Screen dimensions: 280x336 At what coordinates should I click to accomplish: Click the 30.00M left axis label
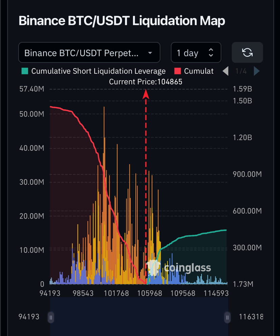click(x=31, y=182)
